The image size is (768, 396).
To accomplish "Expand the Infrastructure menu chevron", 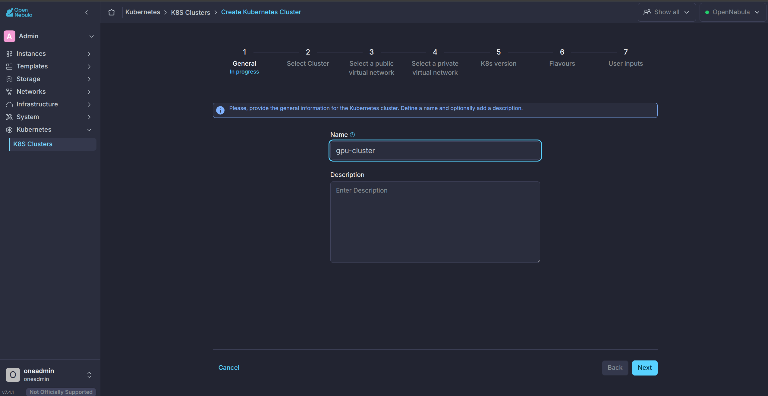I will coord(89,104).
